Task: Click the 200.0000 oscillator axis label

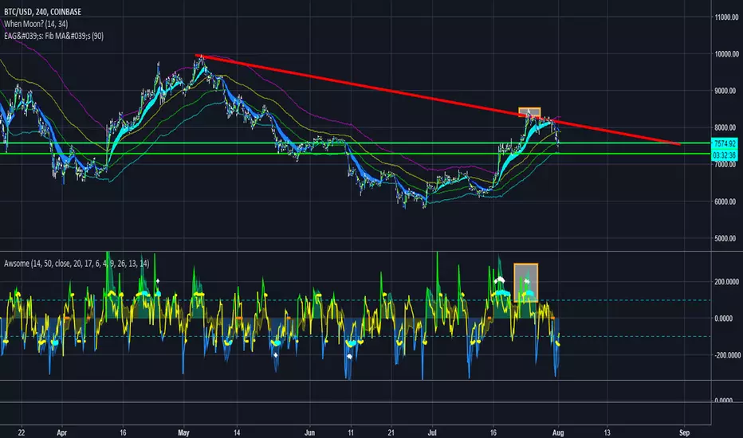Action: 726,282
